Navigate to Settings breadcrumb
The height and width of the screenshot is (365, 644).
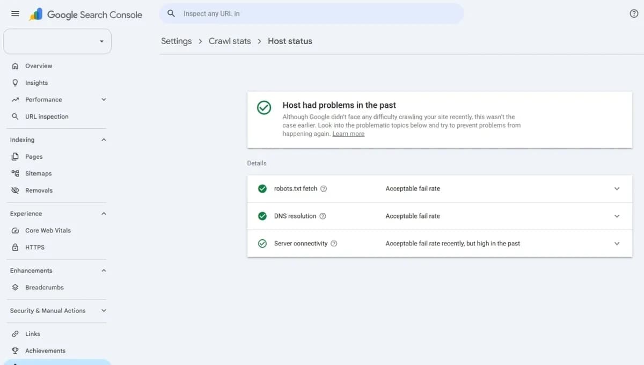click(176, 41)
